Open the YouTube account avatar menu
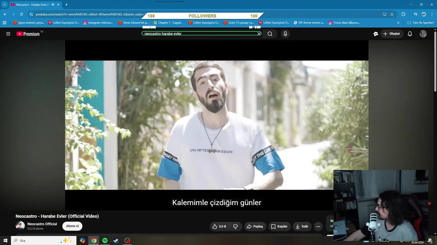437x245 pixels. point(423,34)
